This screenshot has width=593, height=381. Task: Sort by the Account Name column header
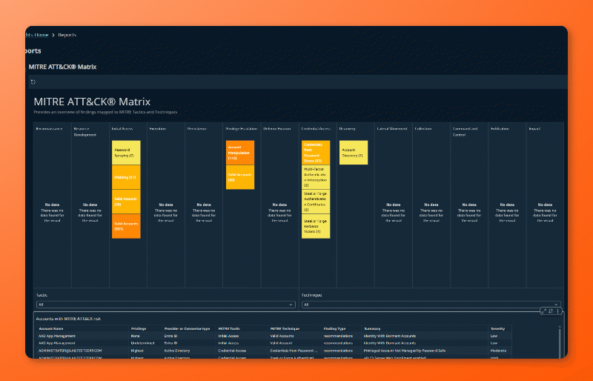click(51, 329)
